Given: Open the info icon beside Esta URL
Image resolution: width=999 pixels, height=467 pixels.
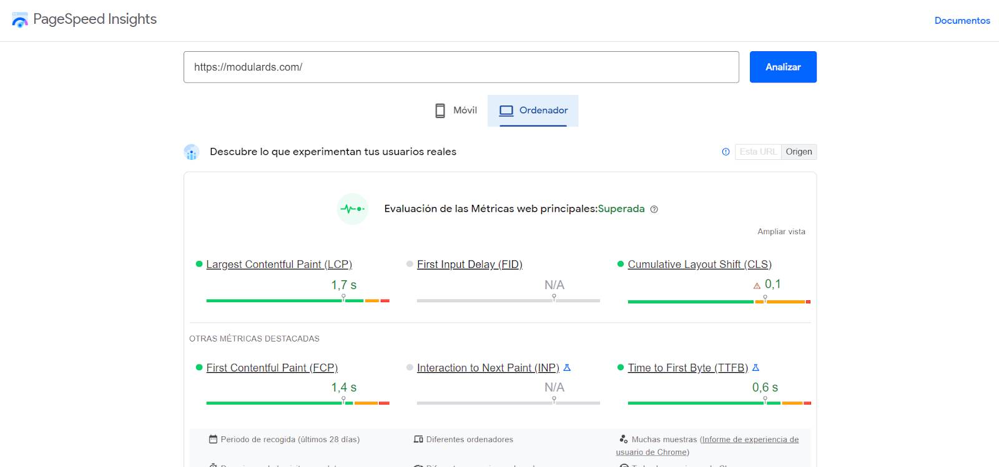Looking at the screenshot, I should pyautogui.click(x=726, y=152).
